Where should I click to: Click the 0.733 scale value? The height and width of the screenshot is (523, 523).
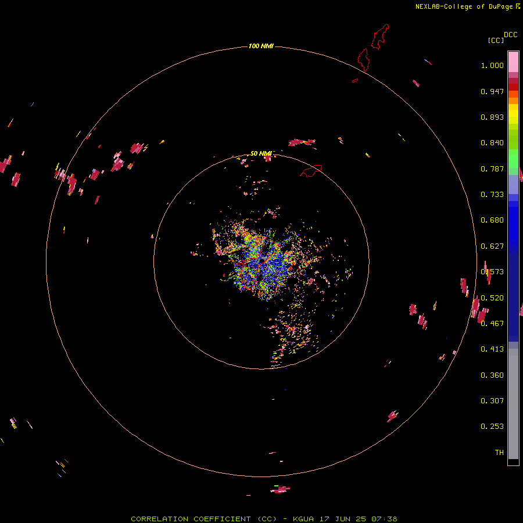pos(492,195)
